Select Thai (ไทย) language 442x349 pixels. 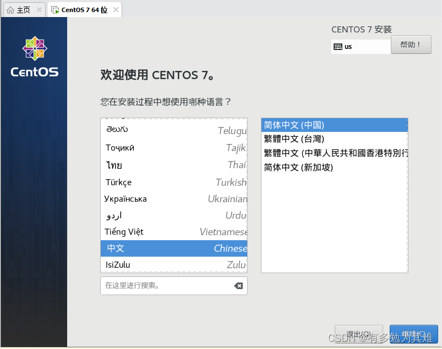[173, 165]
